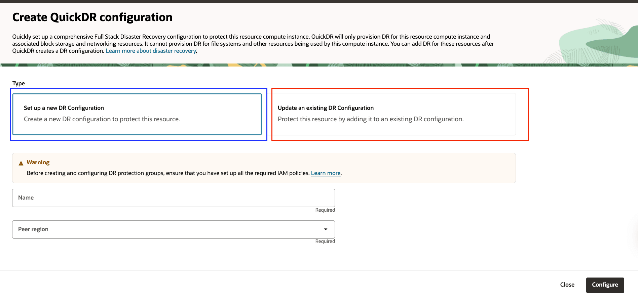Click text 'Protect this resource by adding it to an existing DR configuration.'

(x=371, y=119)
